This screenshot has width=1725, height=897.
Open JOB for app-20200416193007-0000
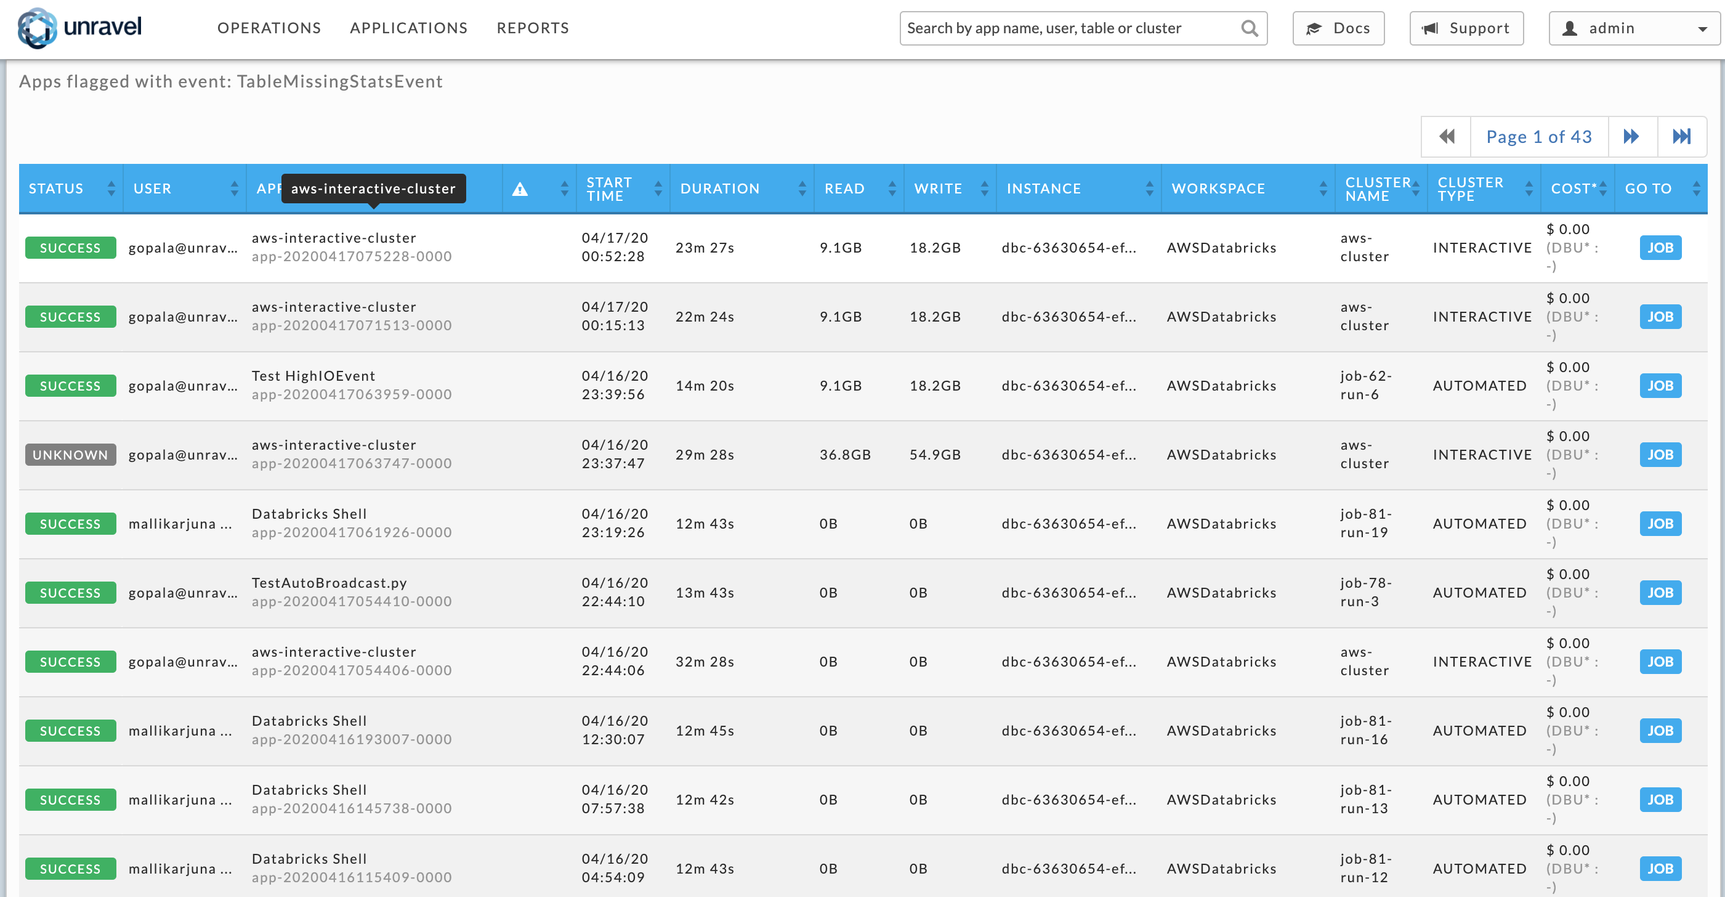[1660, 731]
